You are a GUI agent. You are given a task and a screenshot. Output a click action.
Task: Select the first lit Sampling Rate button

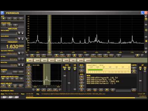tap(3, 79)
